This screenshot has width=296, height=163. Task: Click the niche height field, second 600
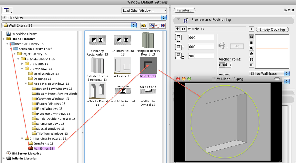pyautogui.click(x=201, y=47)
